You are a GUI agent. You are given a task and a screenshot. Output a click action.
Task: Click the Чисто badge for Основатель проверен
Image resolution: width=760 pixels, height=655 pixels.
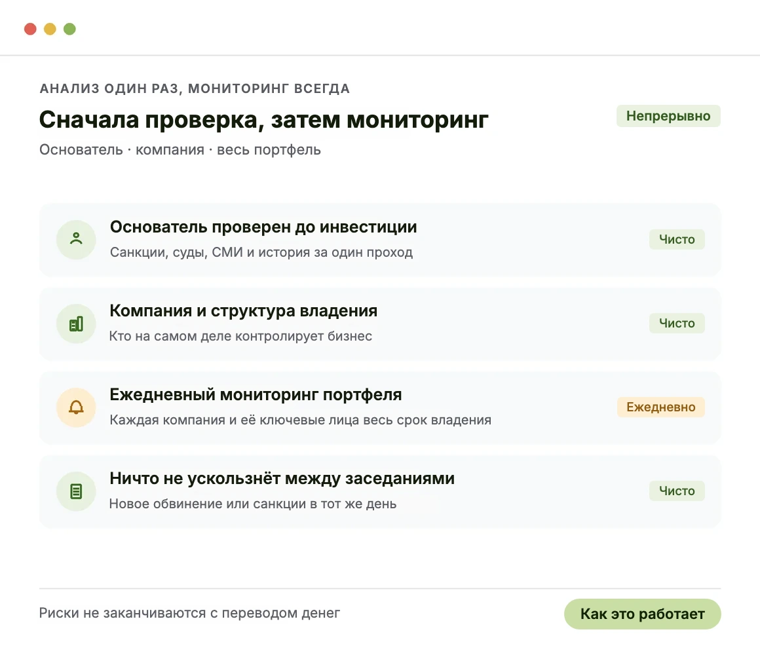click(x=677, y=239)
